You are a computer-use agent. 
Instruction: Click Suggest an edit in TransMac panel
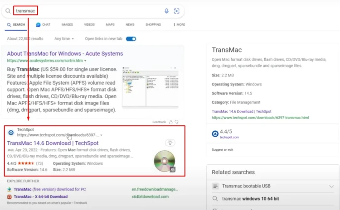point(222,149)
